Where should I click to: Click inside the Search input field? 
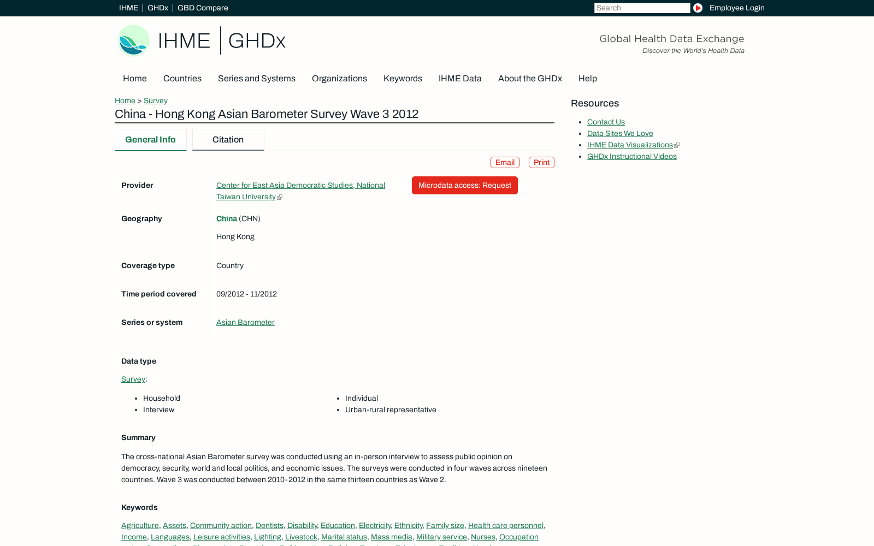click(642, 8)
